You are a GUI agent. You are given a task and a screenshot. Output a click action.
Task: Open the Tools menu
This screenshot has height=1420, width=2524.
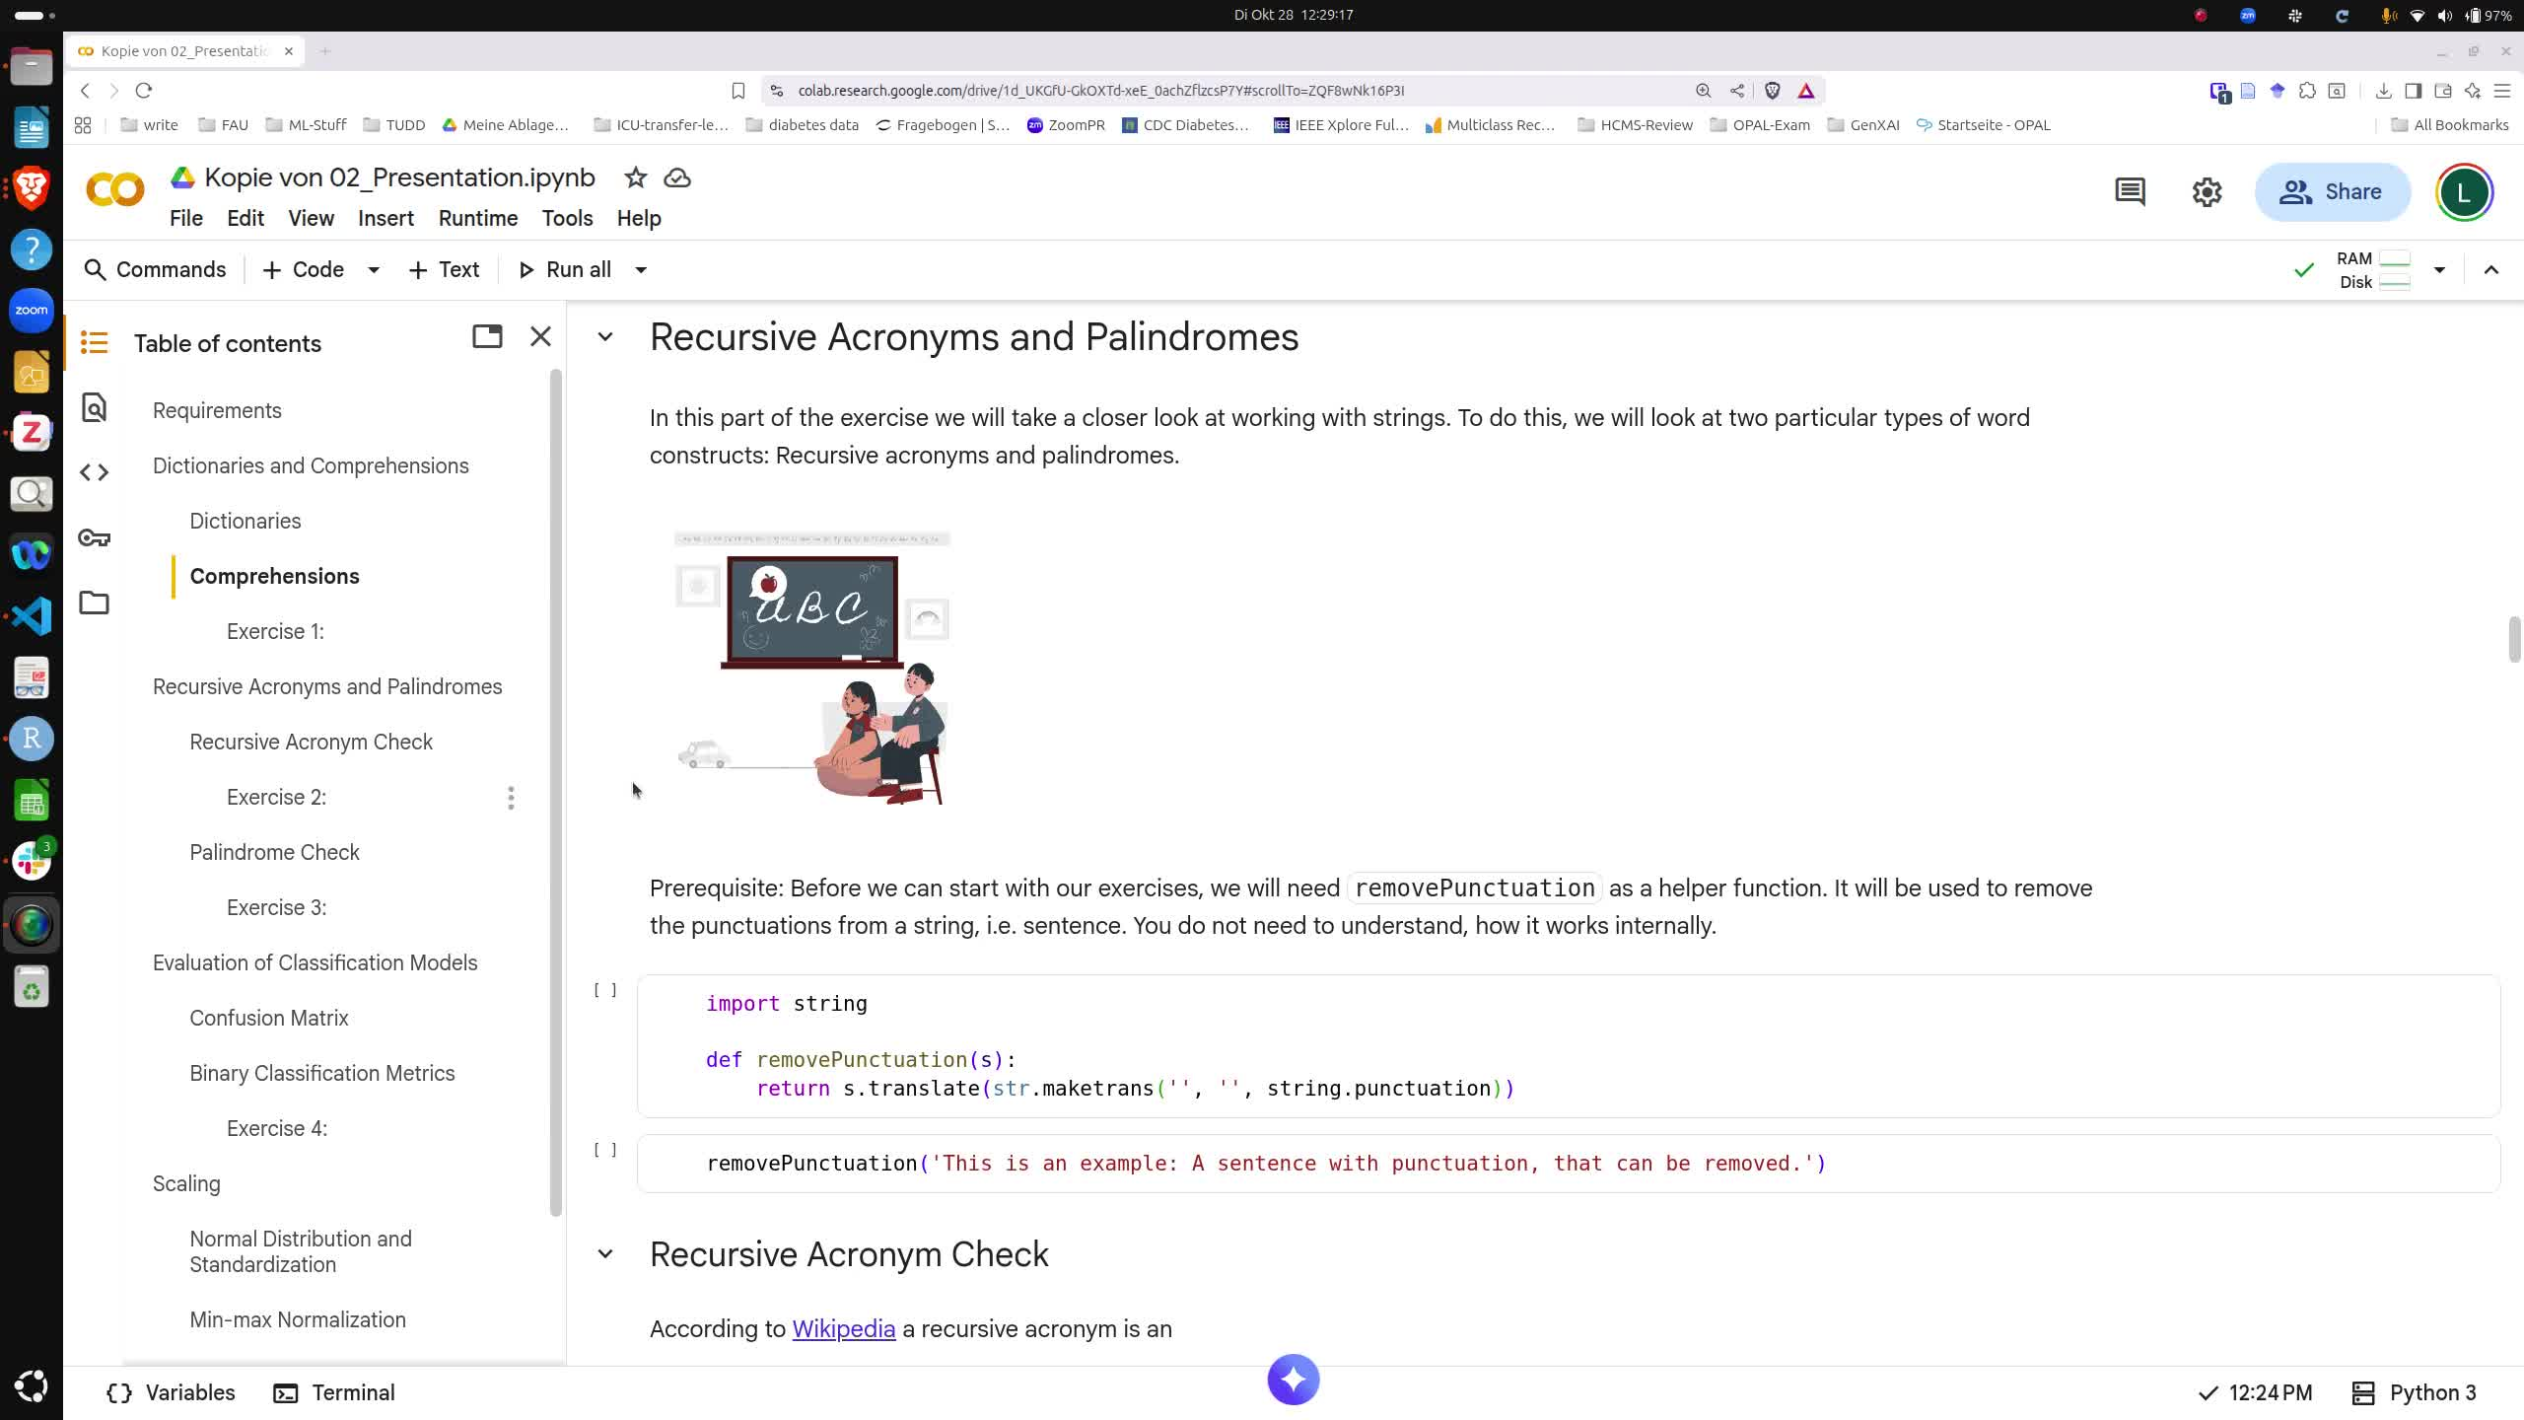(567, 218)
